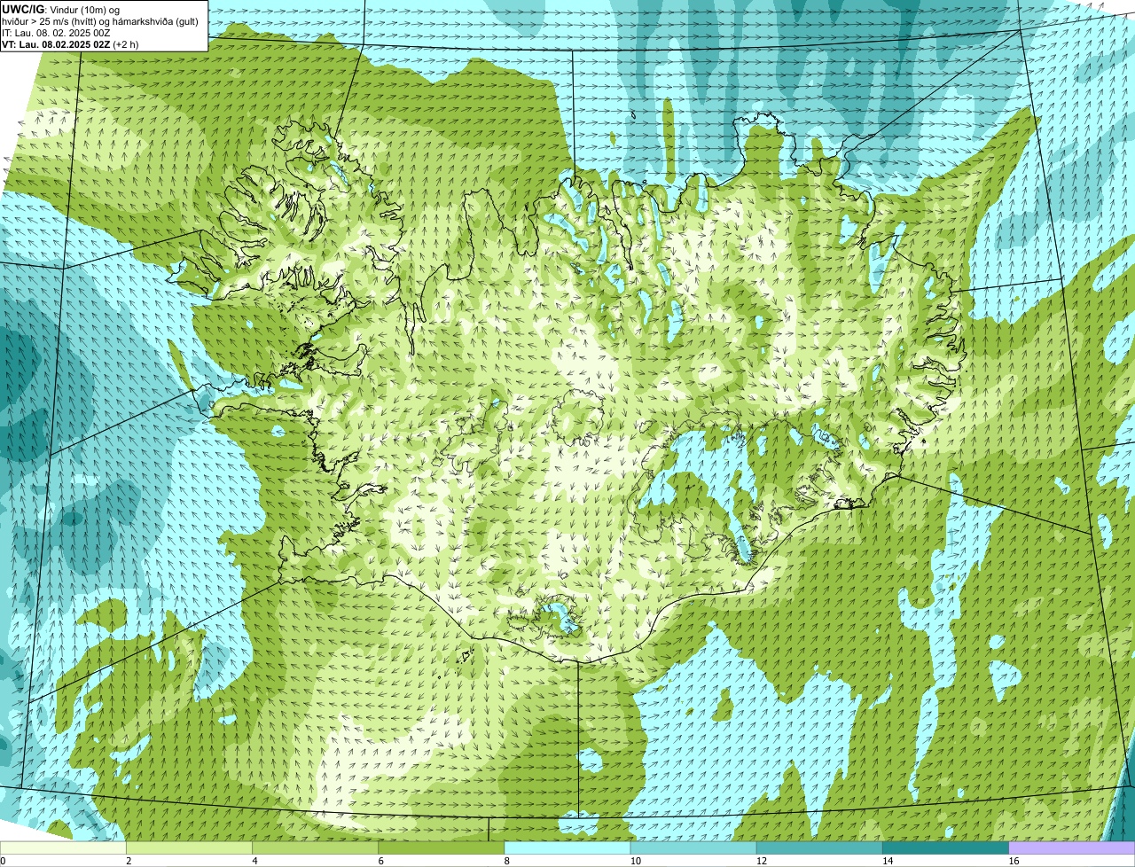Image resolution: width=1135 pixels, height=867 pixels.
Task: Click the '2' tick label on the color scale
Action: pyautogui.click(x=129, y=861)
